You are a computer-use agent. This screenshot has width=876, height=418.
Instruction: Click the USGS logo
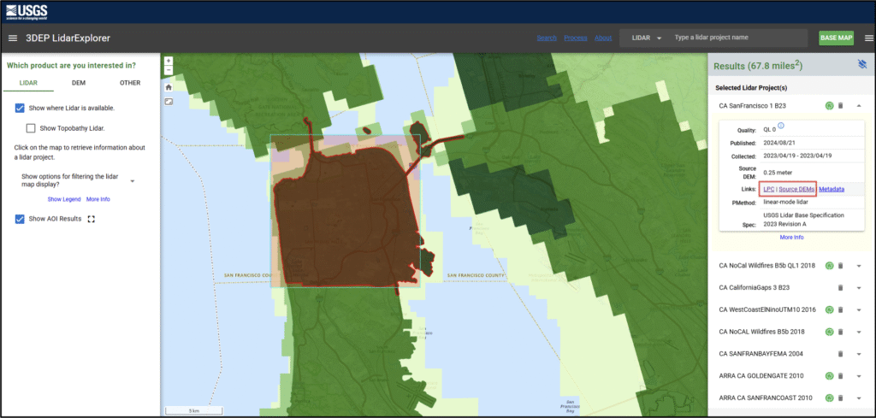[27, 12]
